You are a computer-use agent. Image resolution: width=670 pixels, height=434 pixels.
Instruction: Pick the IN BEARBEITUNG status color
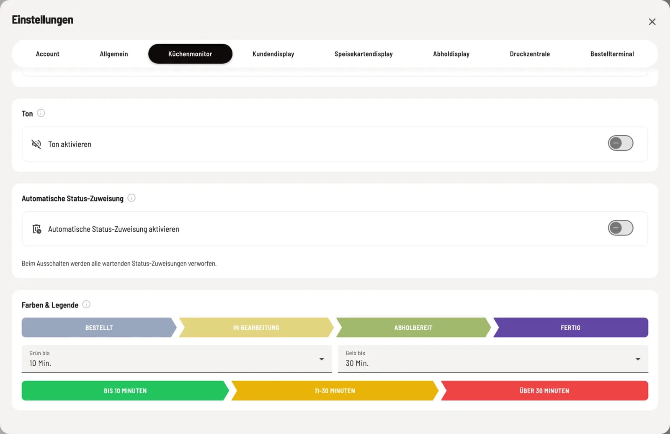pyautogui.click(x=256, y=328)
